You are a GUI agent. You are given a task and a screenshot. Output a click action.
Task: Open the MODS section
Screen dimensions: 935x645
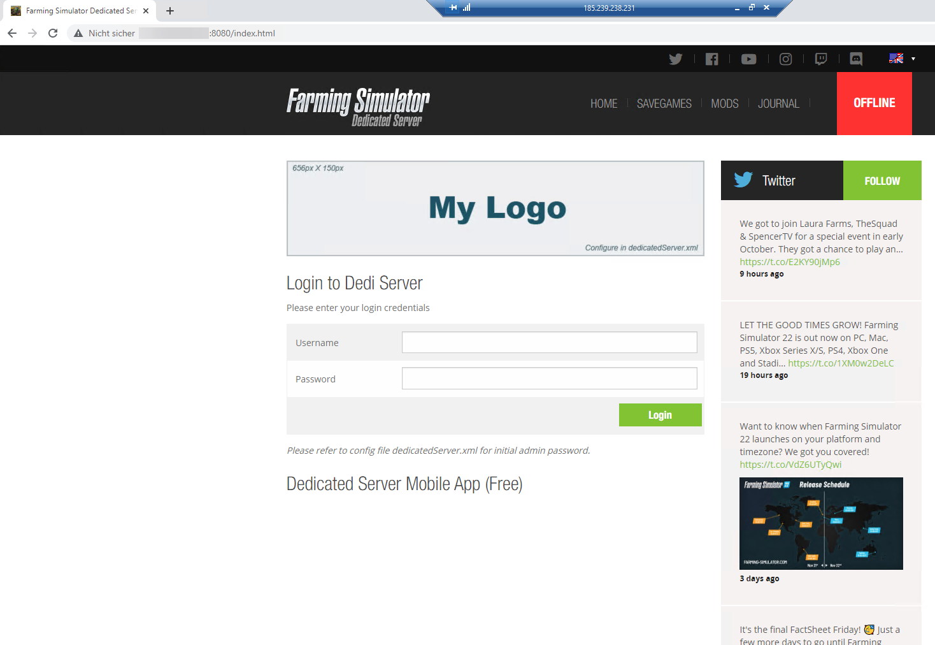(725, 103)
